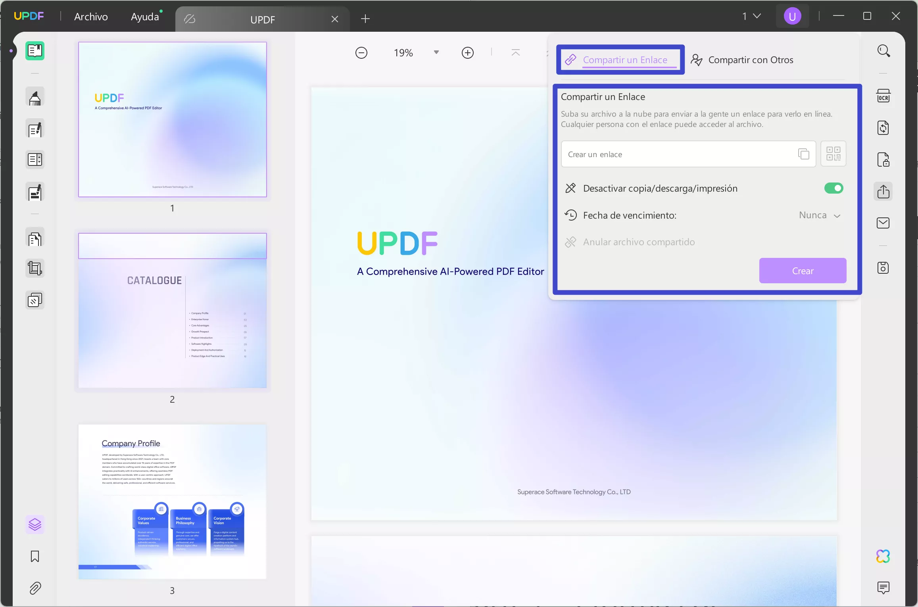Open the comments panel icon at bottom right

[883, 588]
